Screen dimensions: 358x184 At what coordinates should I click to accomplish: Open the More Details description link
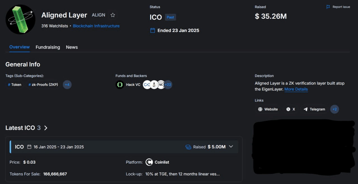tap(296, 89)
